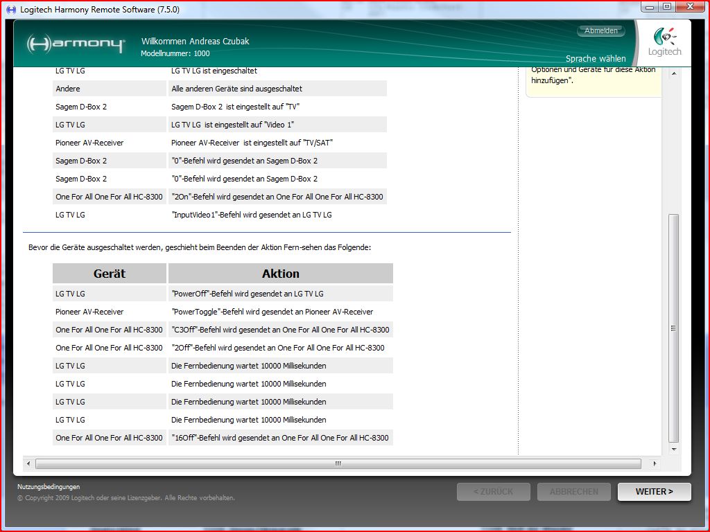Minimize the Harmony Remote Software window
This screenshot has height=532, width=710.
pos(649,6)
